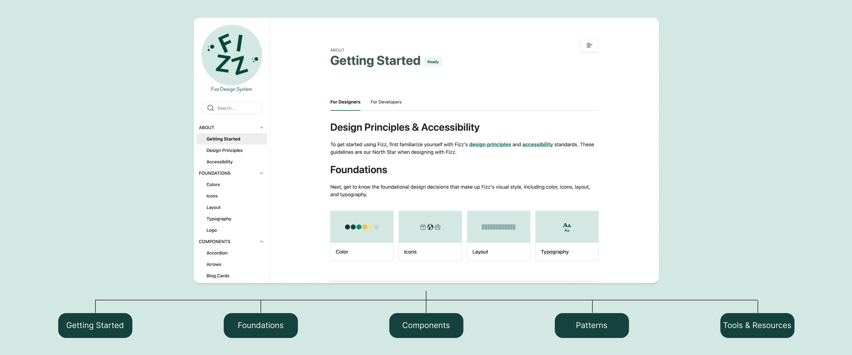
Task: Focus the Search input field
Action: [x=232, y=108]
